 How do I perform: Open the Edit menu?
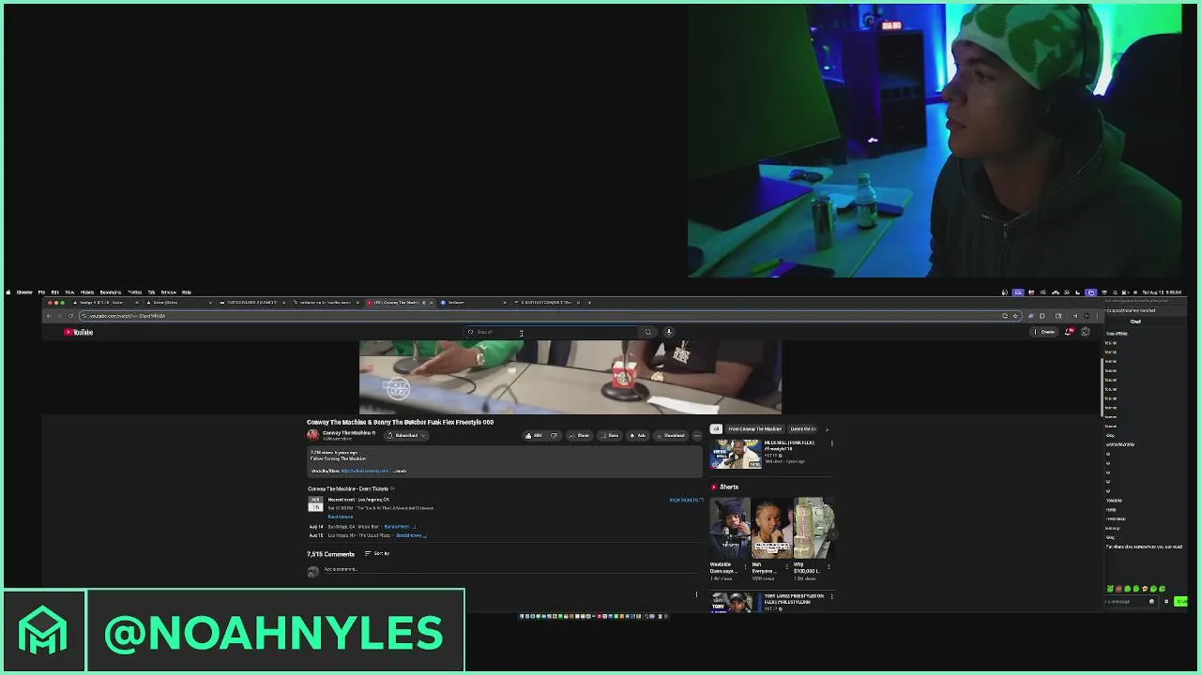point(54,292)
